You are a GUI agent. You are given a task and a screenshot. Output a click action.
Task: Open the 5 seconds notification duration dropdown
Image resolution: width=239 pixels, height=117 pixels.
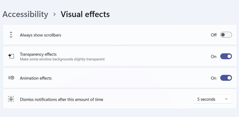coord(213,99)
